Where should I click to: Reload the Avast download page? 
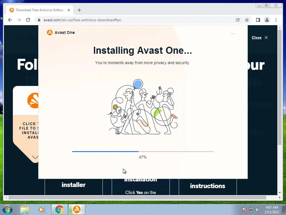pos(28,20)
